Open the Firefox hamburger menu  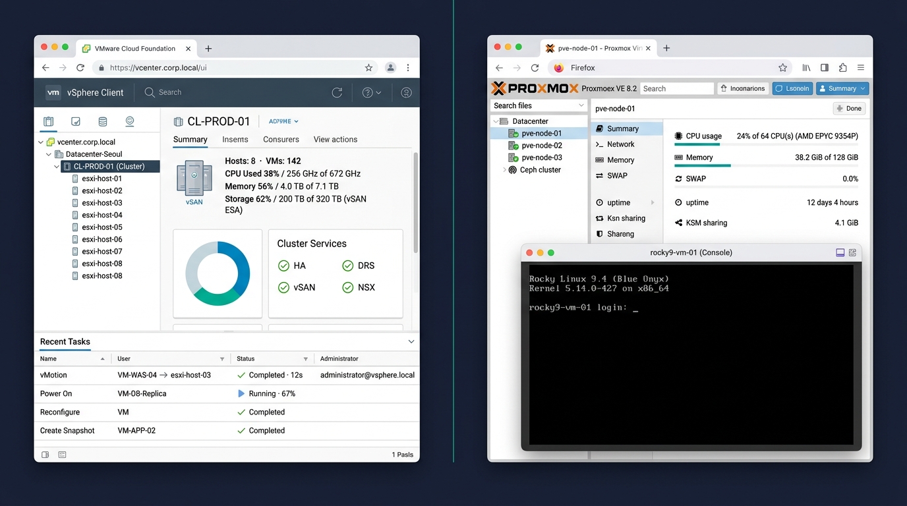pos(861,68)
